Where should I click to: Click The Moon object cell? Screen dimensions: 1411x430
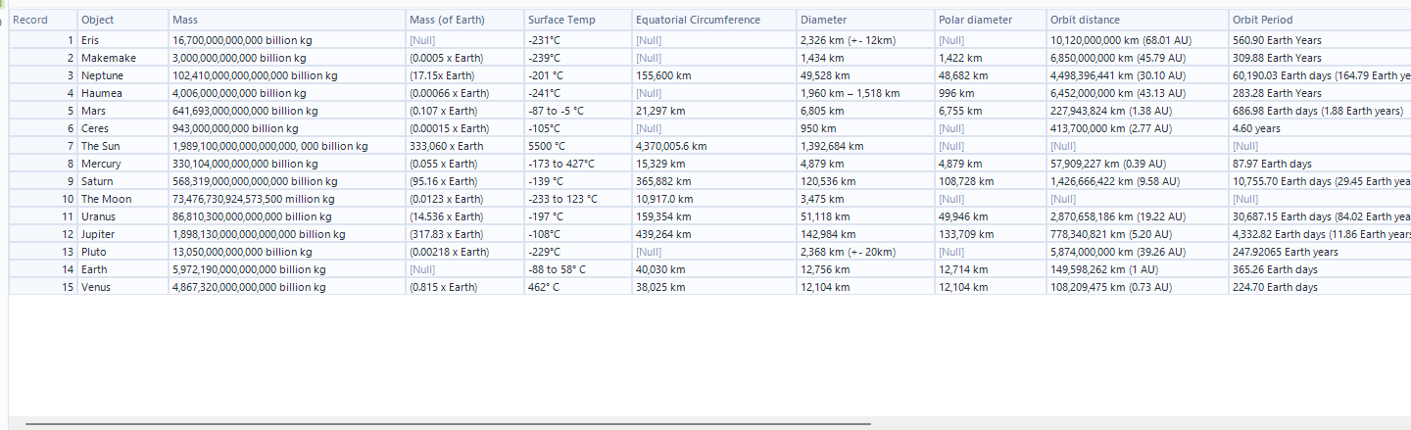tap(122, 199)
